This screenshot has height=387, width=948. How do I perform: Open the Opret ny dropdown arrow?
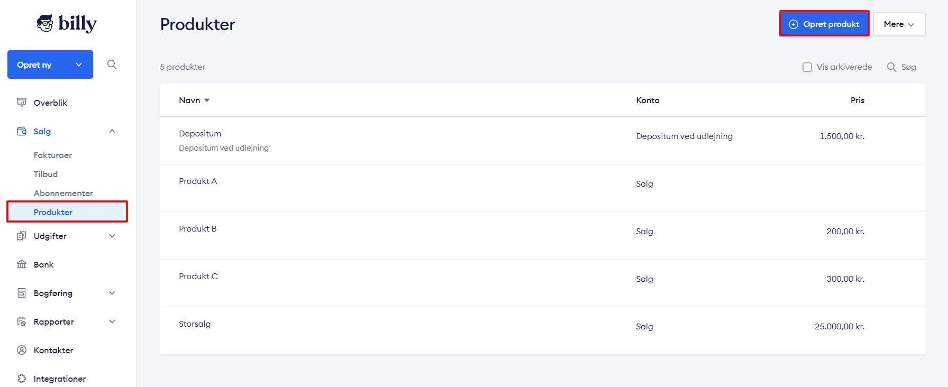[x=79, y=64]
